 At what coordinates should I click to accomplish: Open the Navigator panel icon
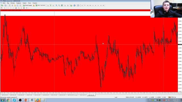15,5
